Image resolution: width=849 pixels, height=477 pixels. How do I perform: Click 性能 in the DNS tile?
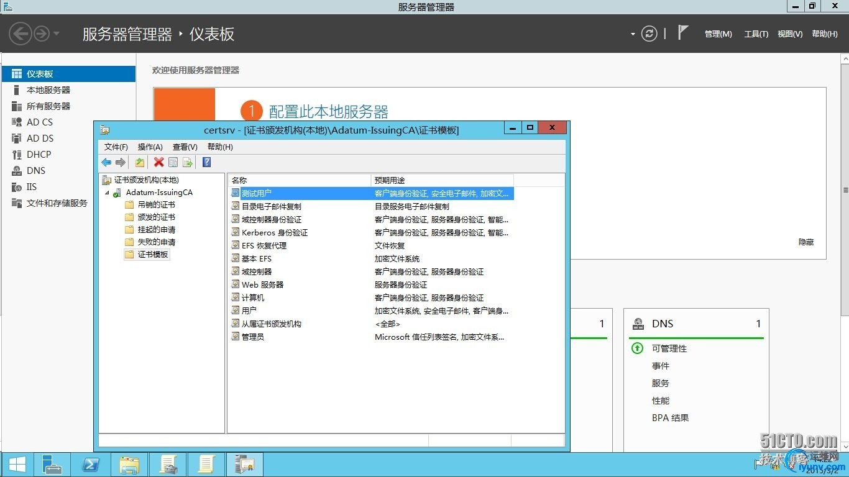click(661, 401)
